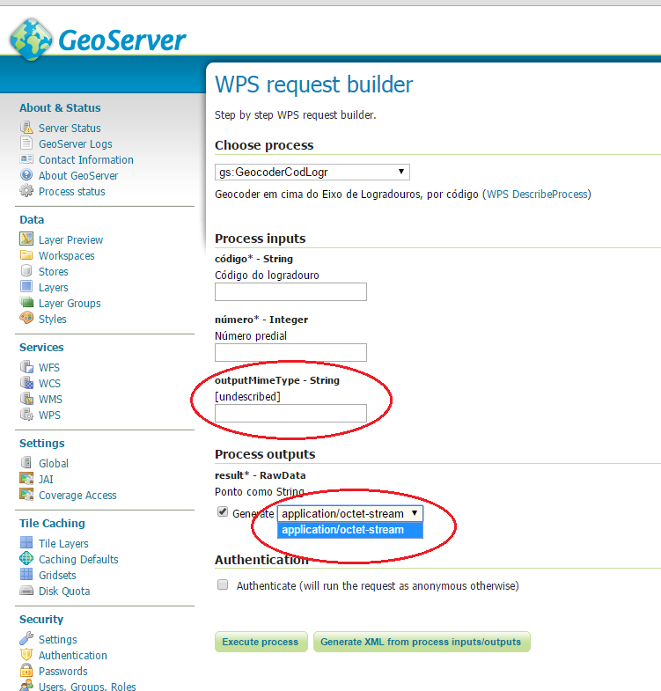661x691 pixels.
Task: Open the Caching Defaults link
Action: coord(78,560)
